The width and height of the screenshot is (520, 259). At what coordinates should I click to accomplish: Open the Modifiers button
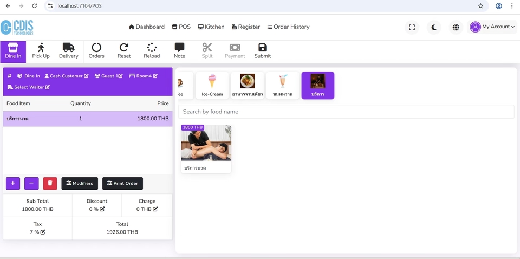(80, 183)
